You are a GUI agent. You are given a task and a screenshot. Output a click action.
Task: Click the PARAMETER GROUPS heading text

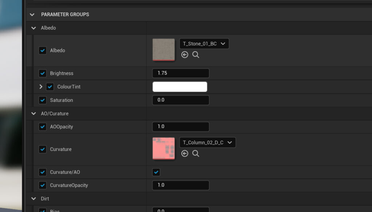(x=65, y=15)
